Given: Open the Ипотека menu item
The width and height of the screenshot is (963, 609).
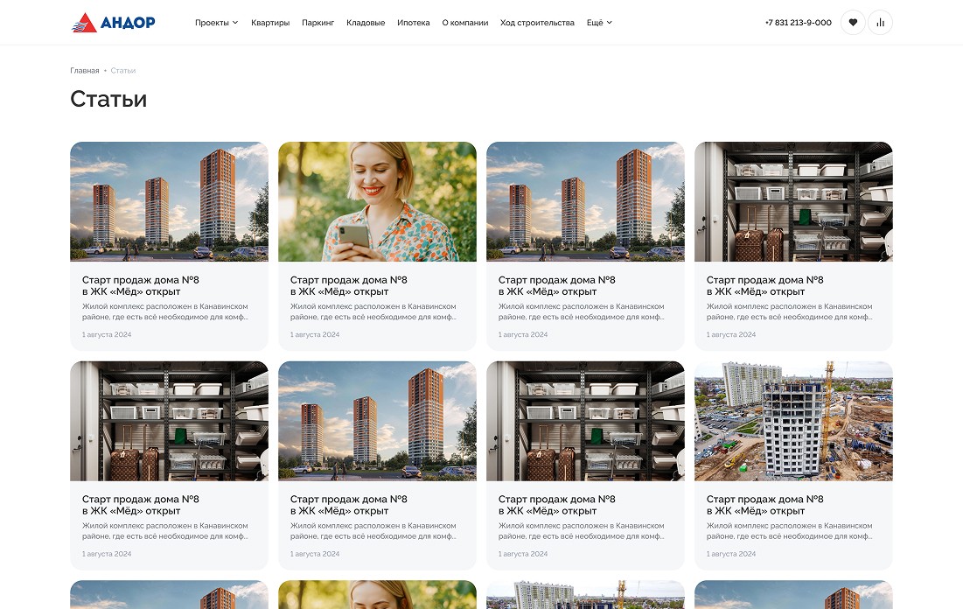Looking at the screenshot, I should [414, 23].
